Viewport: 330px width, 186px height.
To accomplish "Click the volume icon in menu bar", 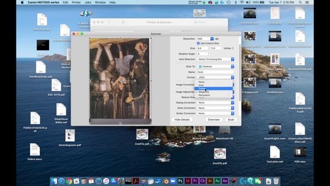I will coord(249,2).
